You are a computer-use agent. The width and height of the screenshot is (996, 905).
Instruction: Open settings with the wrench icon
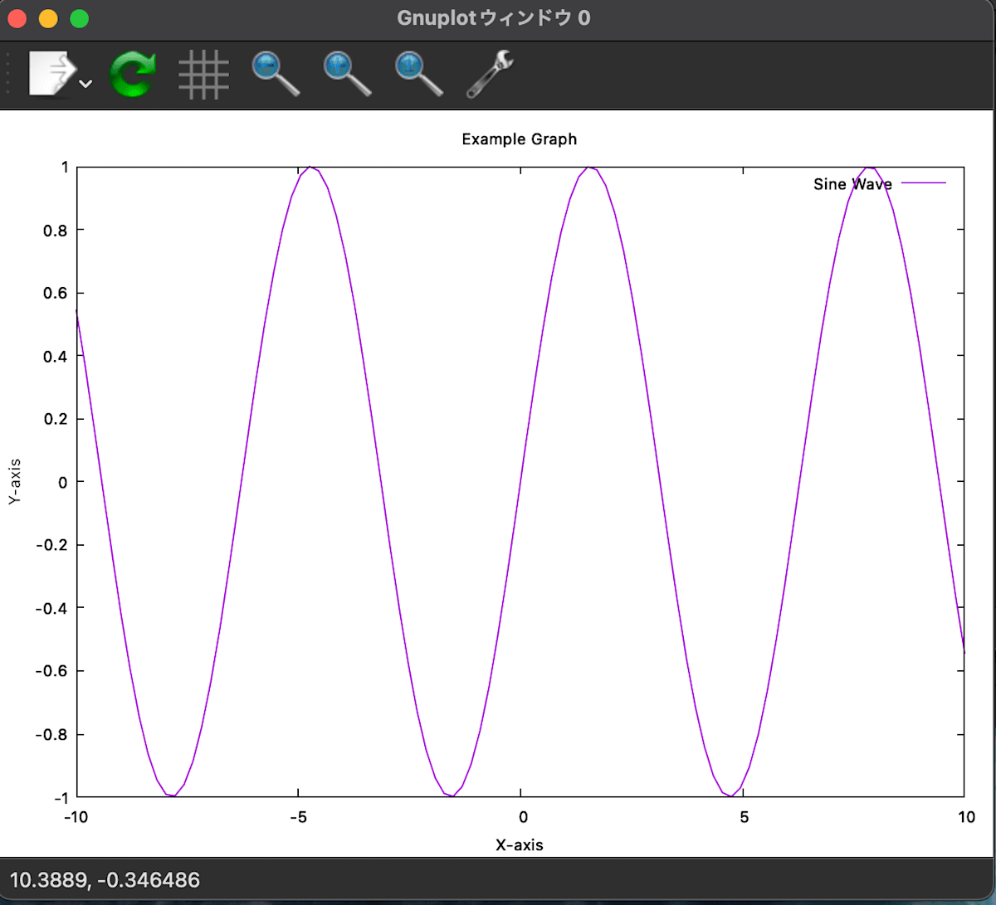click(x=491, y=75)
